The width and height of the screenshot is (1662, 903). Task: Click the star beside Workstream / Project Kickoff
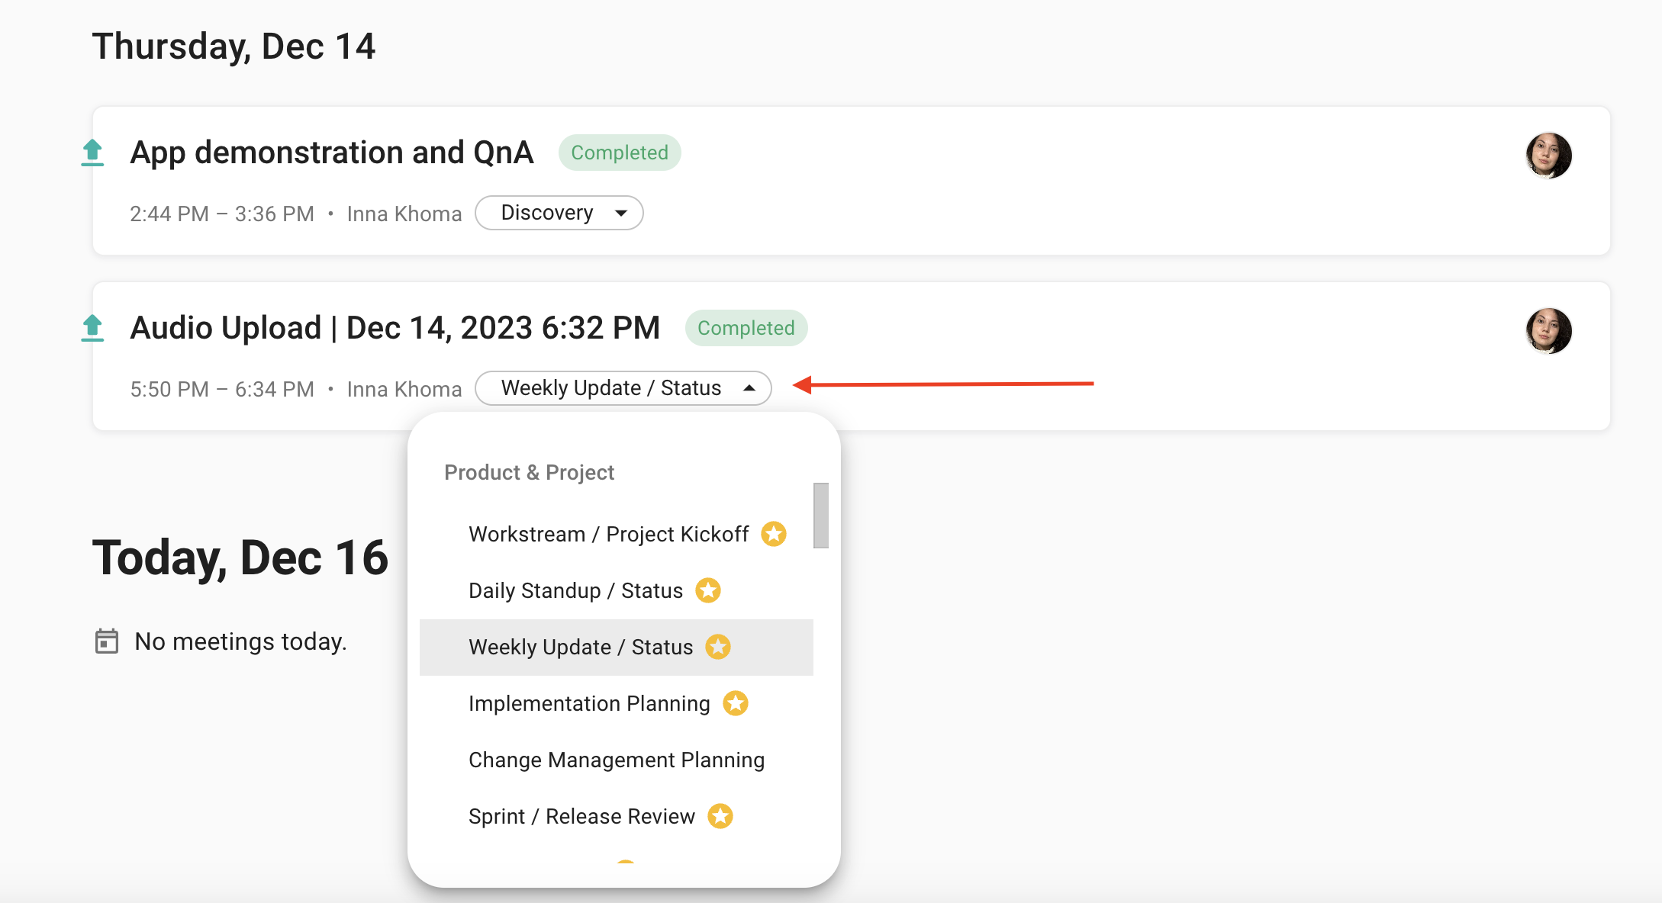click(x=774, y=534)
